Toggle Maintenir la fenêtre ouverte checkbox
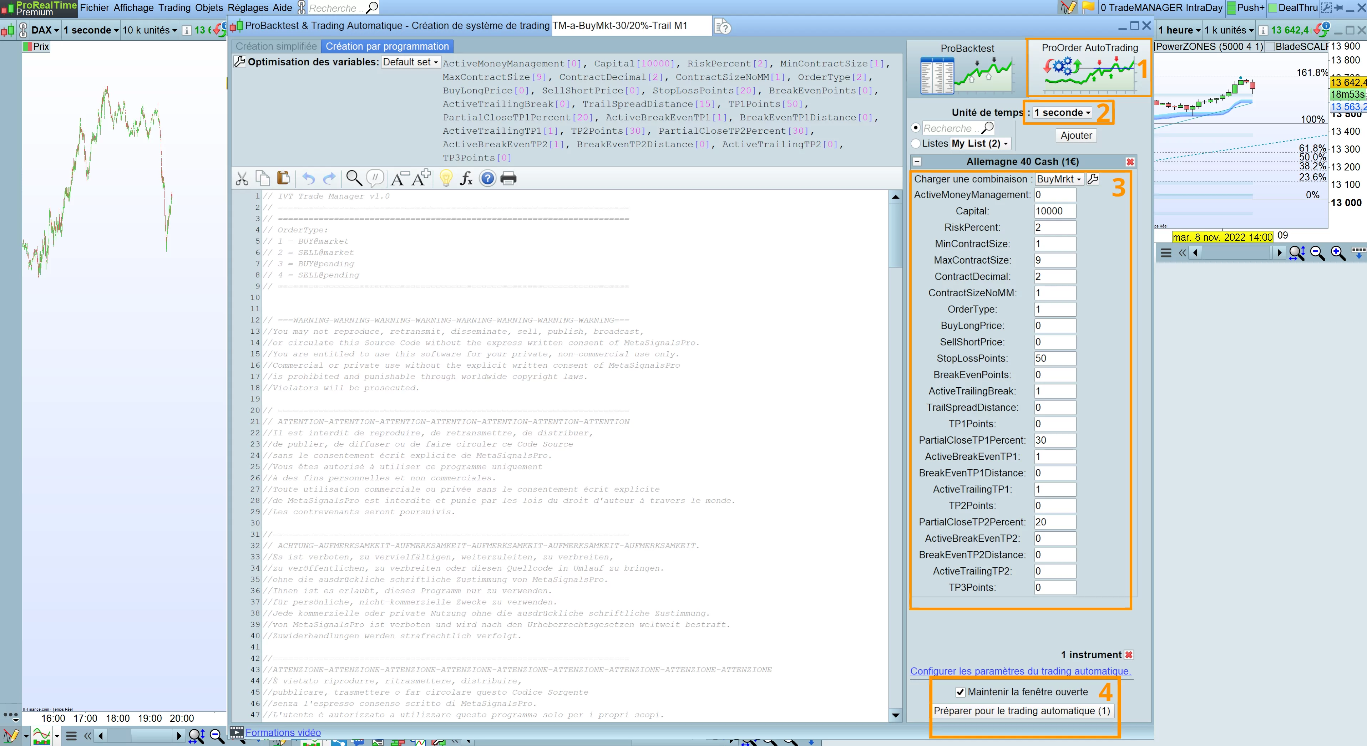This screenshot has width=1367, height=746. (960, 692)
